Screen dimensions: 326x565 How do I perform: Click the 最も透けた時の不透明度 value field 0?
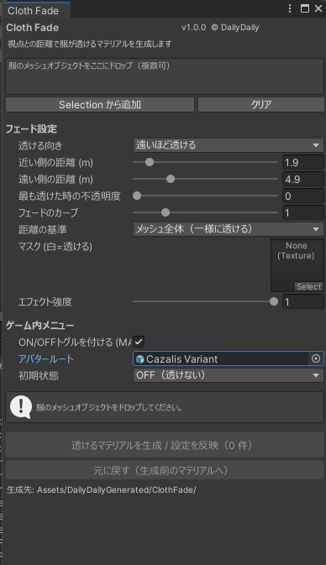pos(303,196)
